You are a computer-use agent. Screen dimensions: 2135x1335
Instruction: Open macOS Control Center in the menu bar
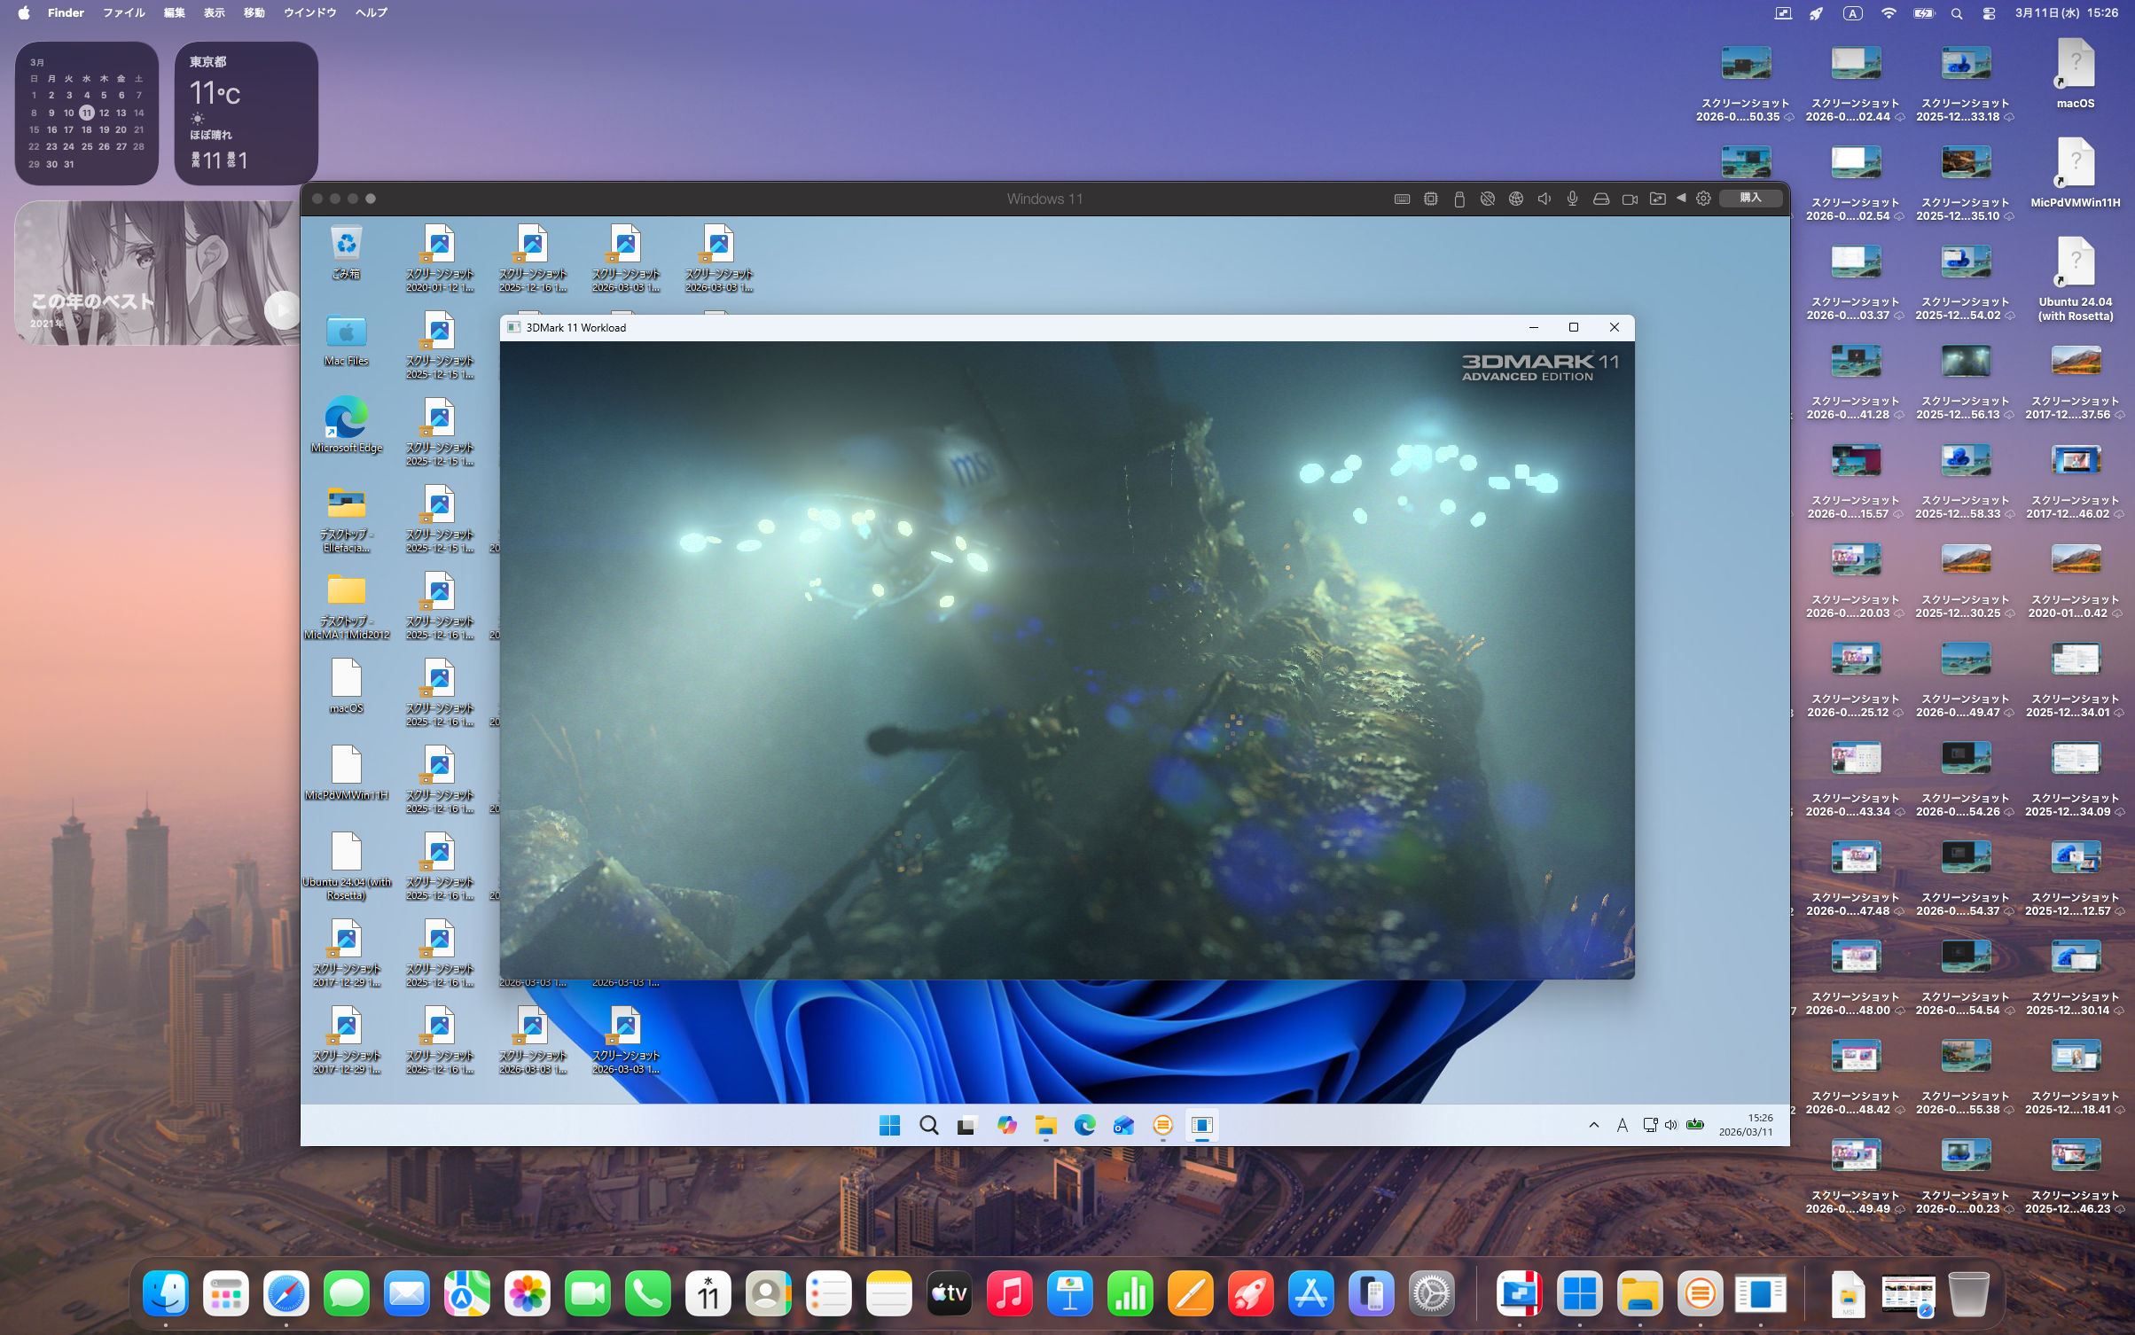click(x=1989, y=13)
